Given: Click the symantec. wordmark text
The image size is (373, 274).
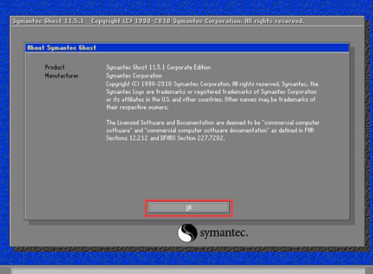Looking at the screenshot, I should coord(224,232).
